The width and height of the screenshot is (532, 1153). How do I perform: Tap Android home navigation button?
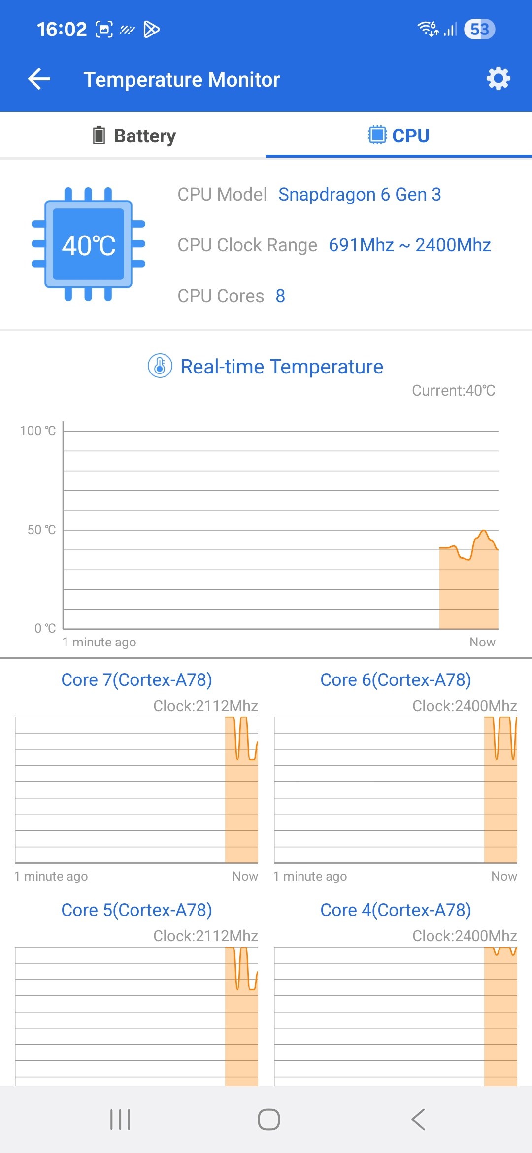click(269, 1119)
